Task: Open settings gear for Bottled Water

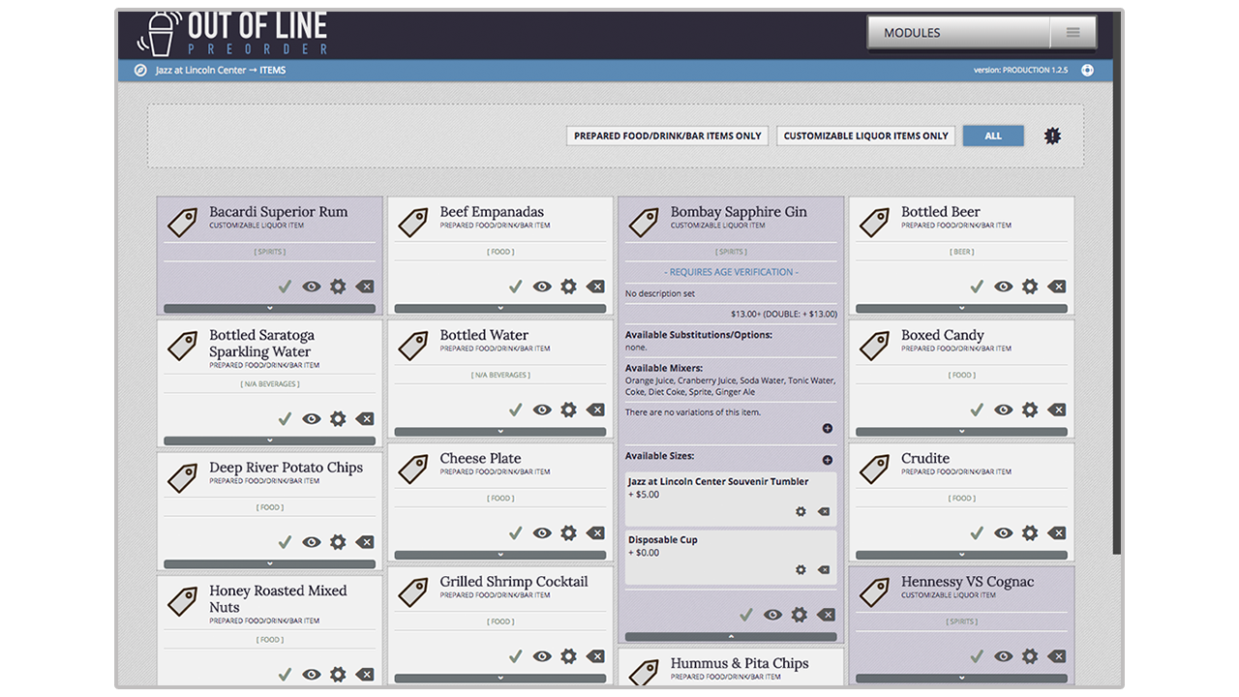Action: (568, 409)
